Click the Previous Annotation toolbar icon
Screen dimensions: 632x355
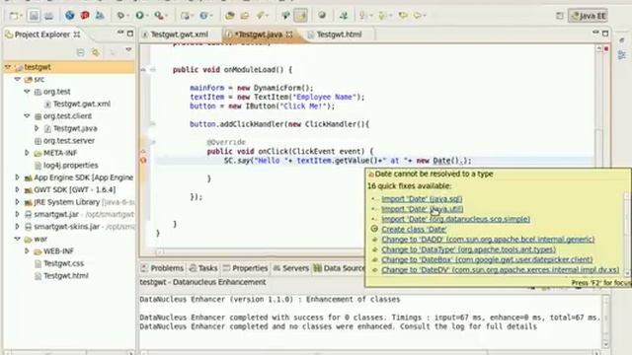tap(382, 16)
